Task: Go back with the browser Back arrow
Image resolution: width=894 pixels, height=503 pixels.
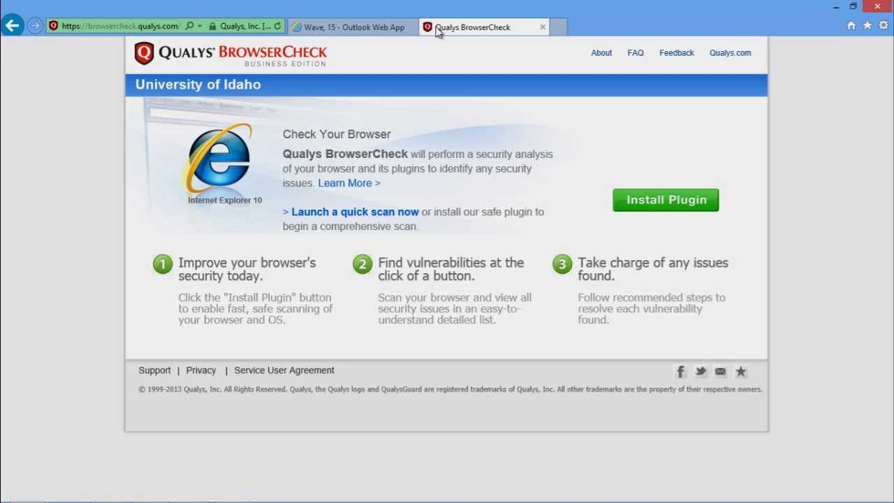Action: tap(12, 26)
